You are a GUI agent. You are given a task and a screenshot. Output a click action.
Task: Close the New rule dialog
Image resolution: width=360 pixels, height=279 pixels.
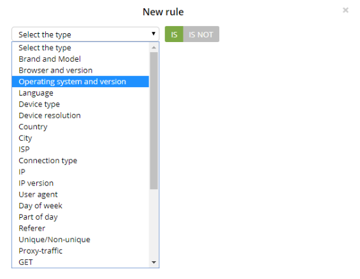(x=345, y=10)
